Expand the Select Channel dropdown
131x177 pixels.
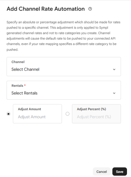tap(64, 67)
